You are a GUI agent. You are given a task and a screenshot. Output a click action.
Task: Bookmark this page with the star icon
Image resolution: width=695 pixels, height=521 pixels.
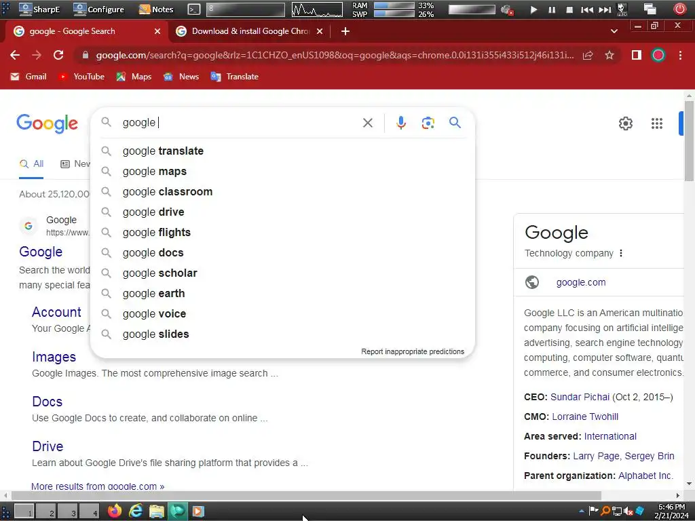point(609,56)
